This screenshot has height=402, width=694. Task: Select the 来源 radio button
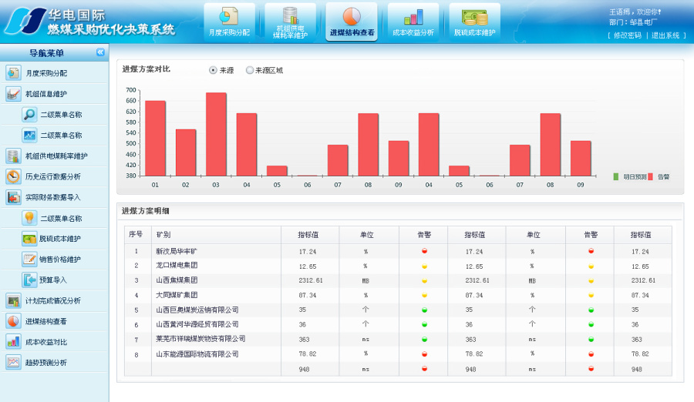pyautogui.click(x=213, y=70)
